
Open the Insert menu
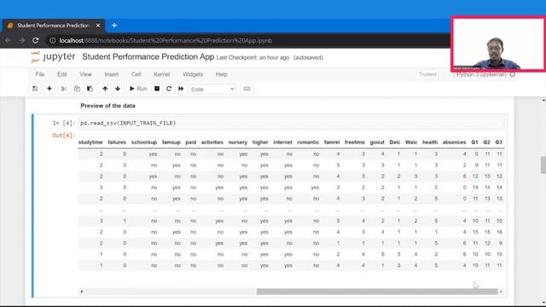[112, 74]
